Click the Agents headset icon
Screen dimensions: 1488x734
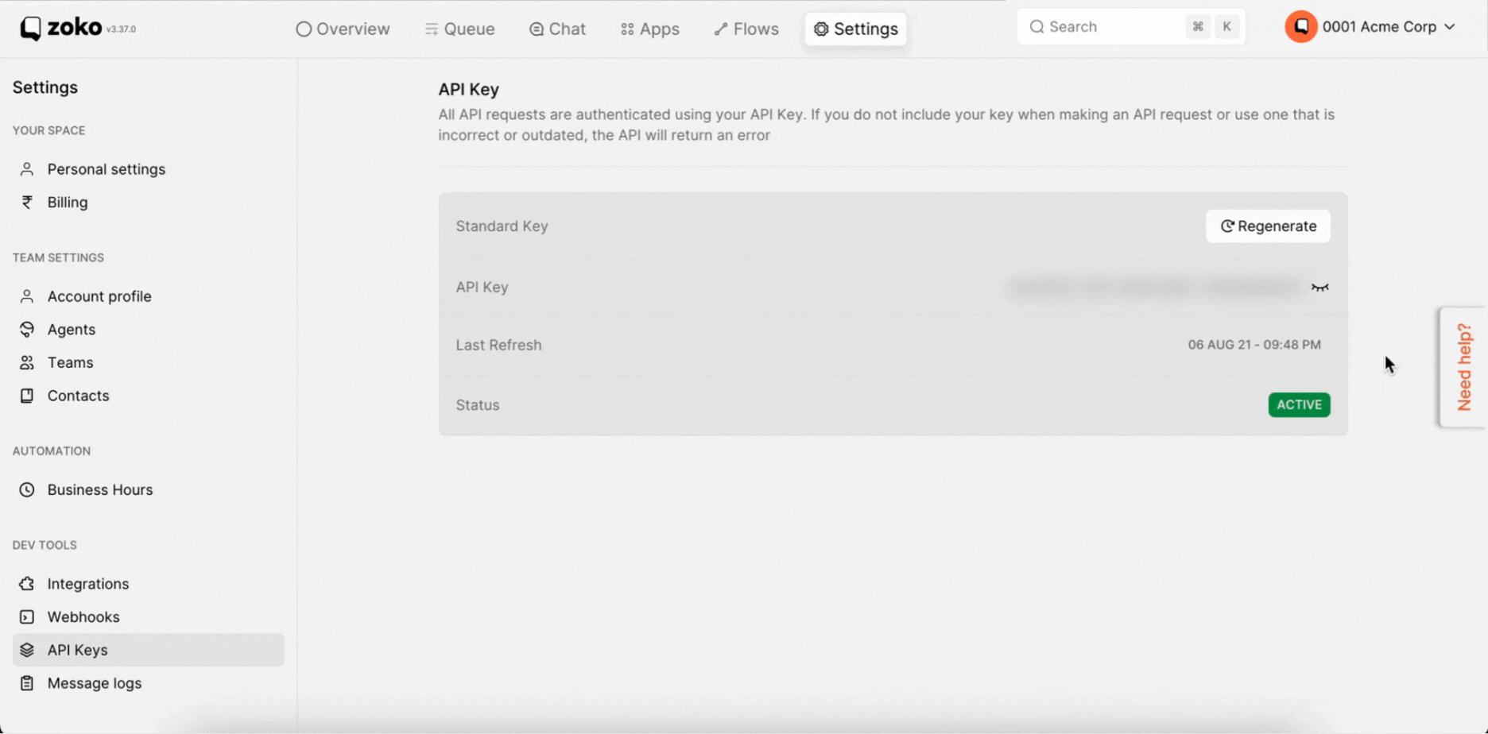27,330
